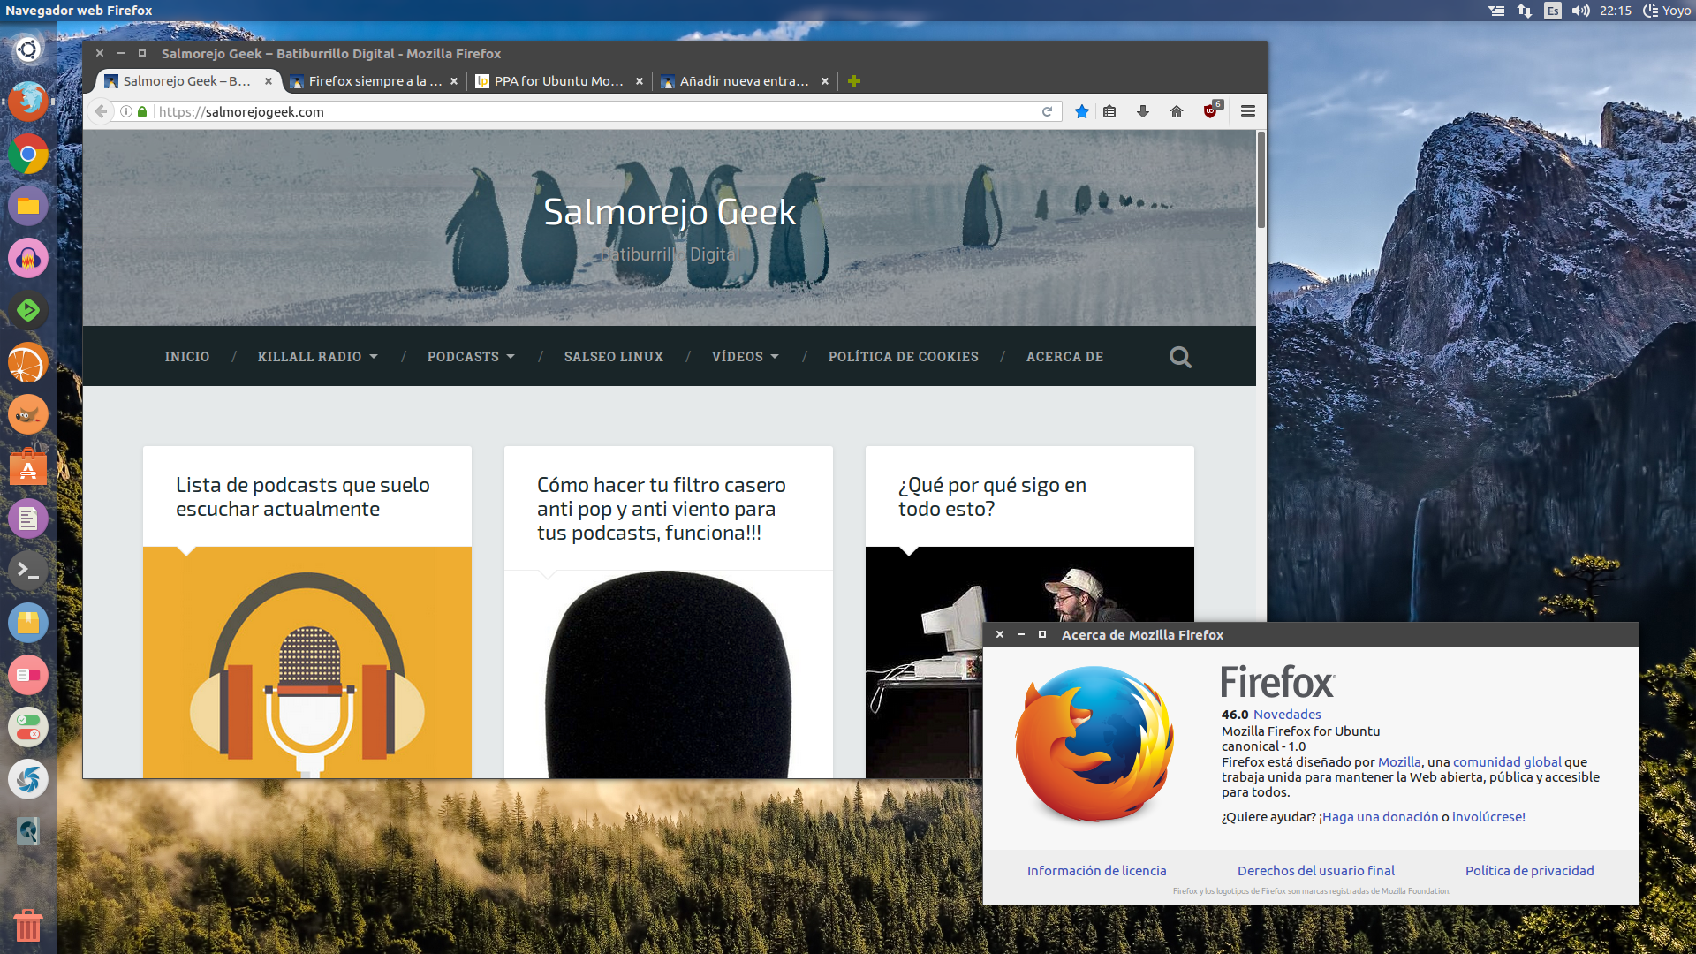Close the PPA for Ubuntu tab
Image resolution: width=1696 pixels, height=954 pixels.
[x=640, y=81]
